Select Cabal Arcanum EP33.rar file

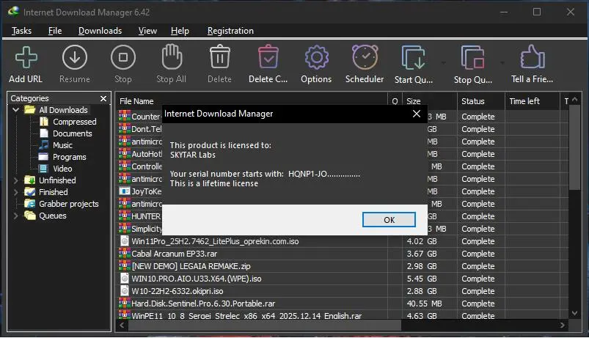(x=175, y=254)
